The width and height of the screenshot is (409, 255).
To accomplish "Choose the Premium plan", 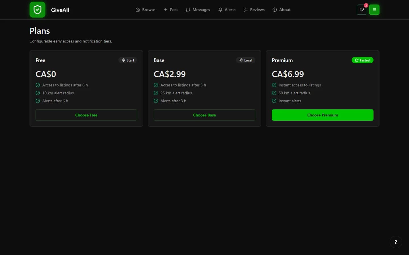I will pos(323,115).
